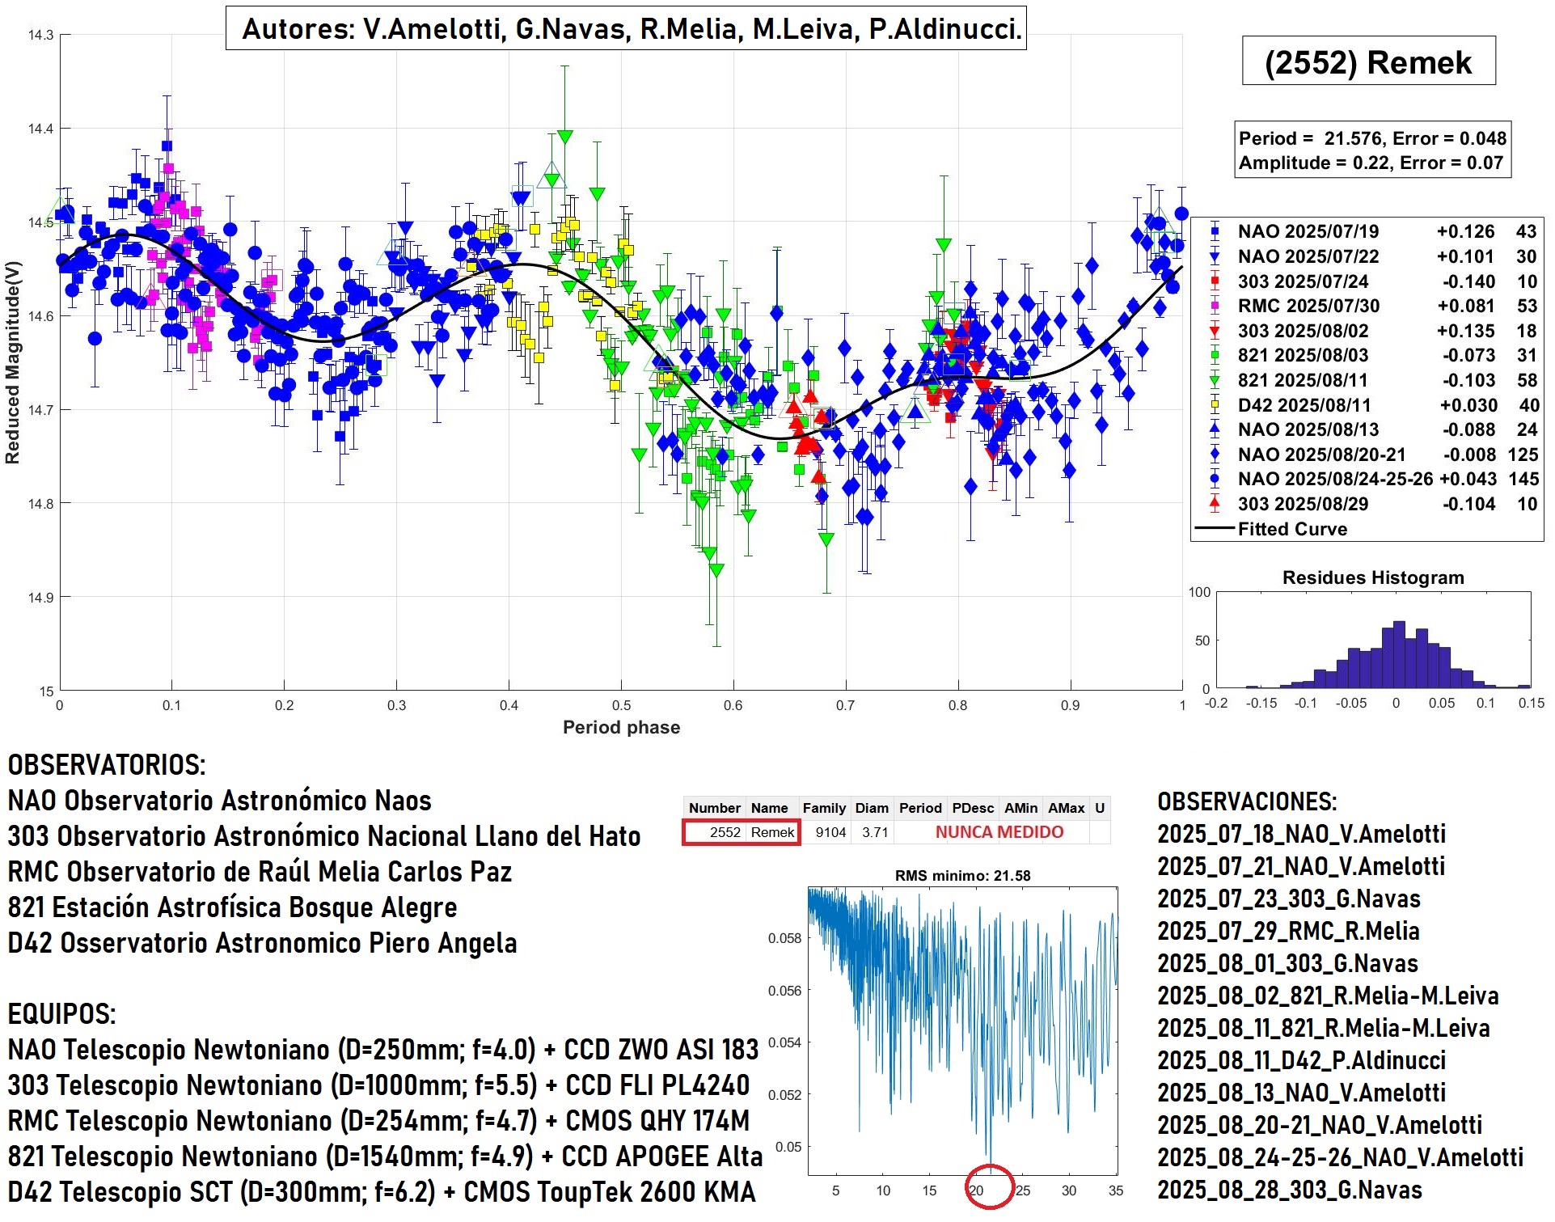The height and width of the screenshot is (1222, 1555).
Task: Click the NUNCA MEDIDO red text
Action: 999,832
